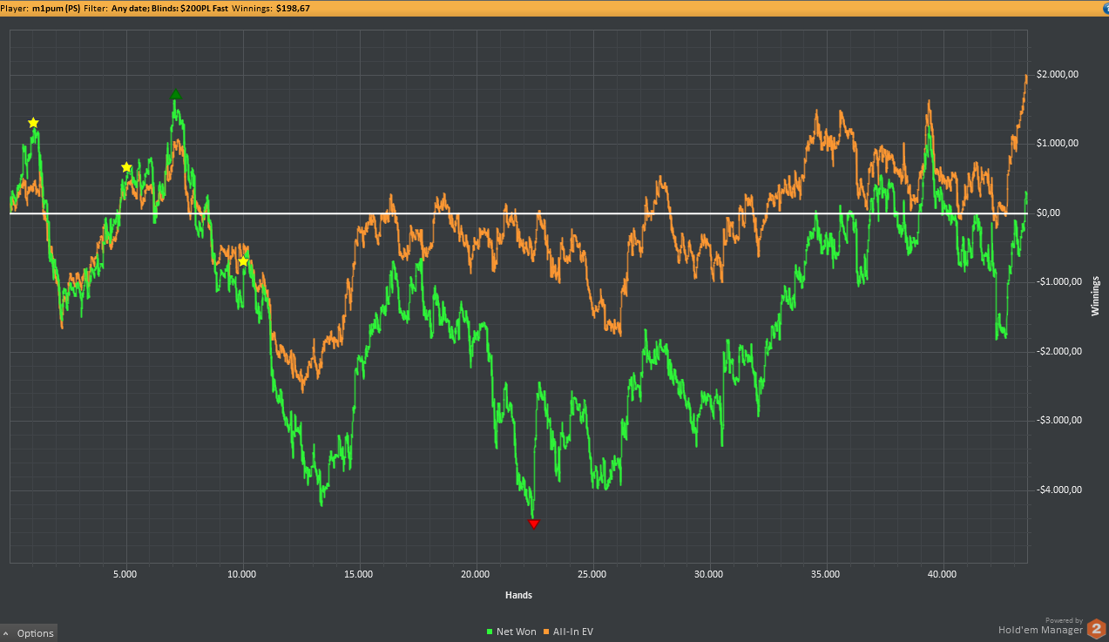
Task: Select the green triangle peak marker
Action: click(176, 94)
